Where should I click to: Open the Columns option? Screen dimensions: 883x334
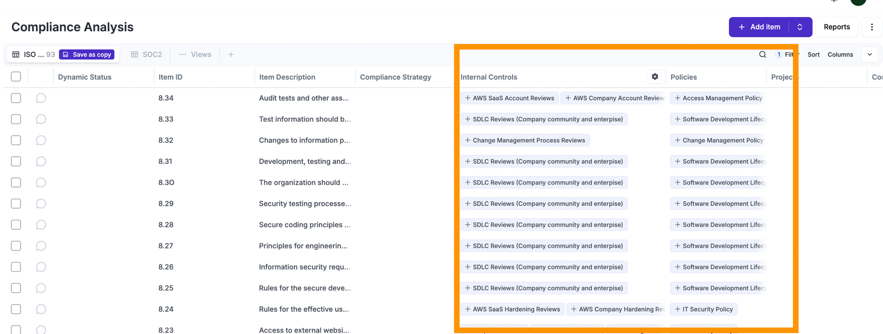[840, 54]
